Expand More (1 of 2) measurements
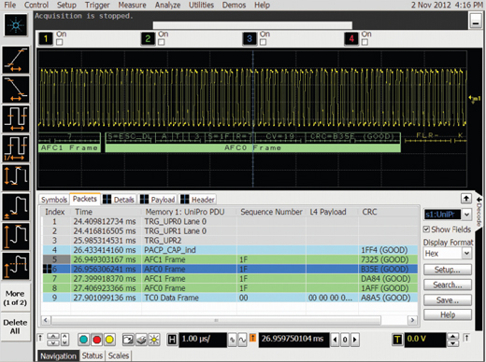 15,298
